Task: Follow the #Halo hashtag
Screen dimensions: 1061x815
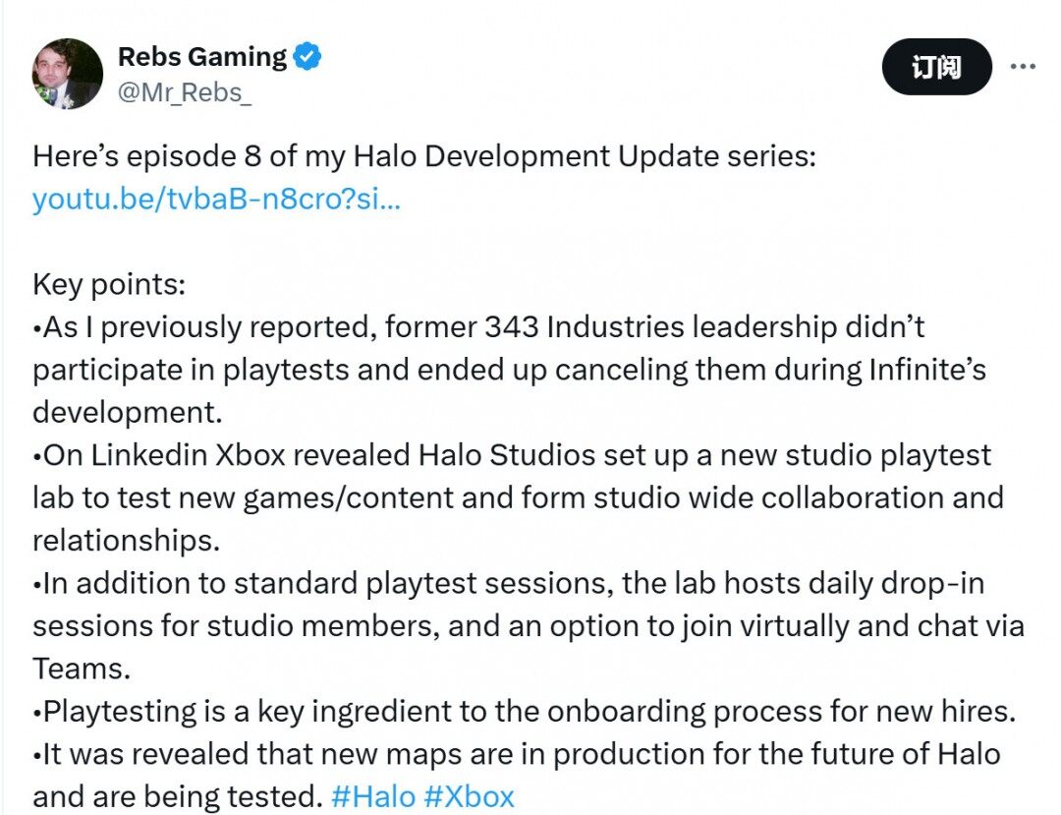Action: pyautogui.click(x=373, y=796)
